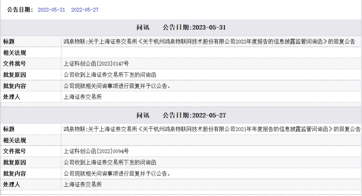Click the 公告日期 label at the top
This screenshot has width=362, height=196.
point(20,10)
